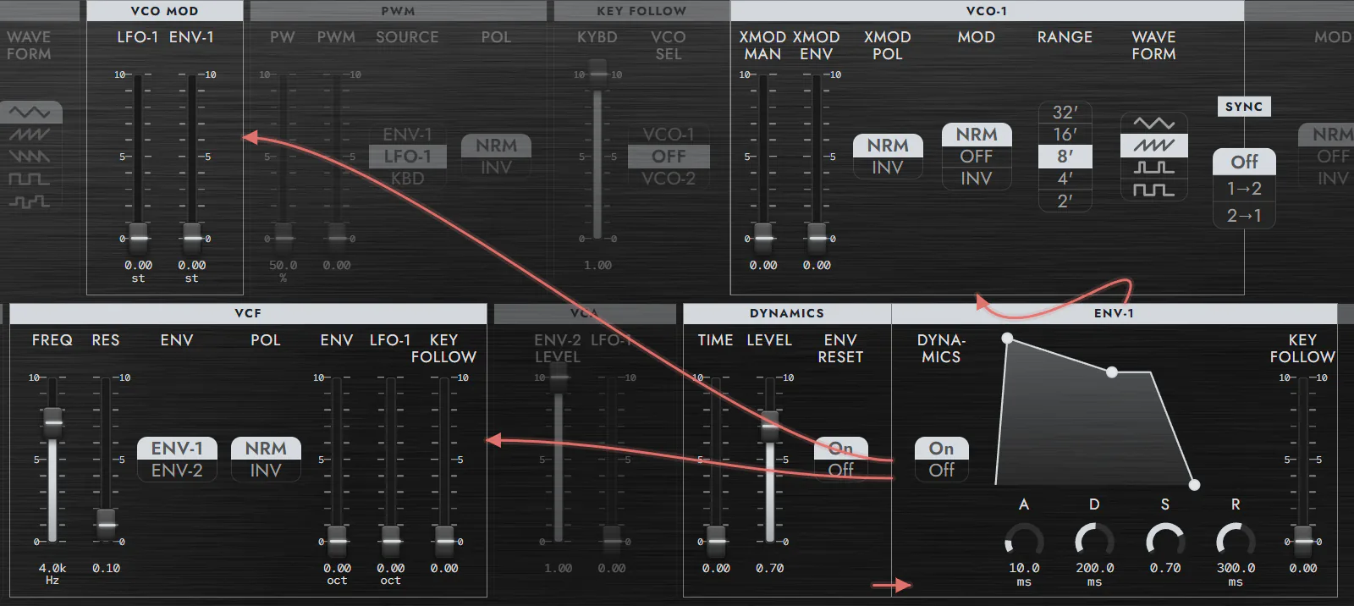Click the KYBD key follow slider handle
The image size is (1354, 606).
point(597,74)
